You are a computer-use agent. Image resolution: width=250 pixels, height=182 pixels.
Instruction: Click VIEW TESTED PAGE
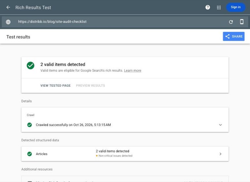(56, 86)
